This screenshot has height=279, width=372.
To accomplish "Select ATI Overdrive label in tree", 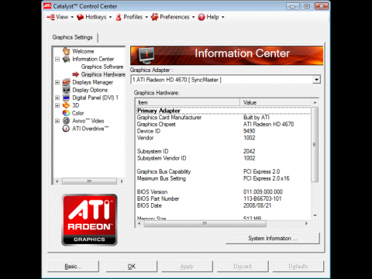I will [91, 129].
